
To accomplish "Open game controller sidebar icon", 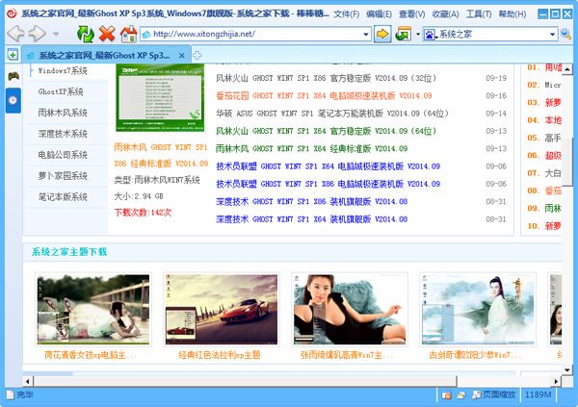I will pyautogui.click(x=13, y=76).
